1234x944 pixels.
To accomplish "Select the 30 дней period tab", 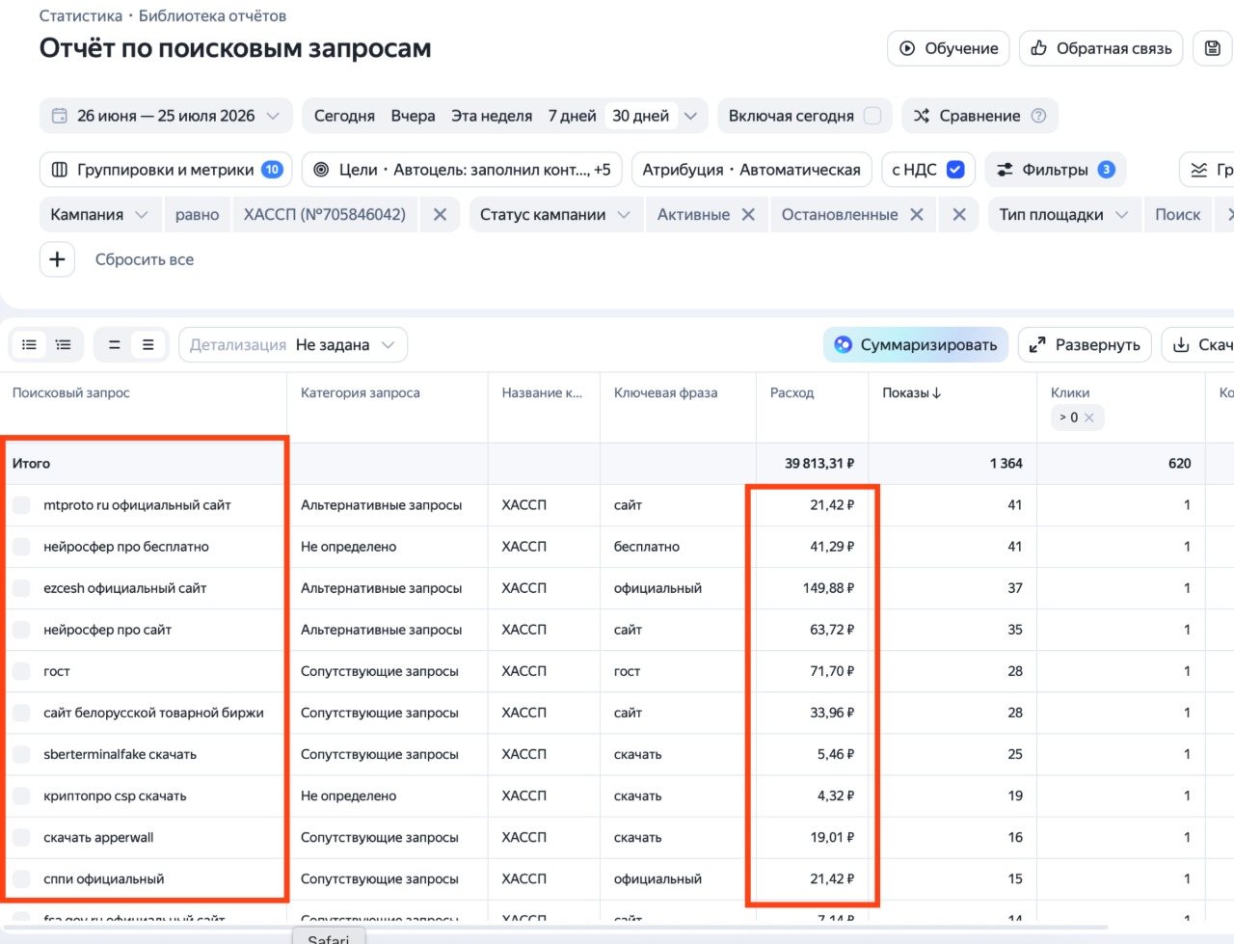I will [640, 116].
